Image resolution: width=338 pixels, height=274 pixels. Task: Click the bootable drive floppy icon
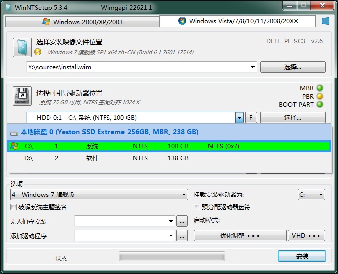[22, 97]
